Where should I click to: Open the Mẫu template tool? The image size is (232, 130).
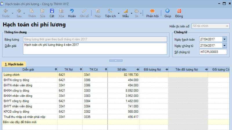[x=126, y=13]
